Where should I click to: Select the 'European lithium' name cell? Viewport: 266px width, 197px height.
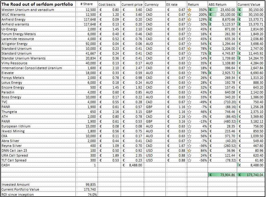(x=38, y=126)
